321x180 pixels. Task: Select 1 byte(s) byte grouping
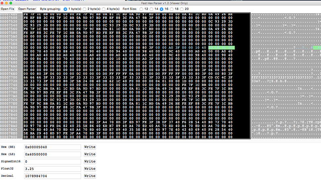(x=65, y=9)
